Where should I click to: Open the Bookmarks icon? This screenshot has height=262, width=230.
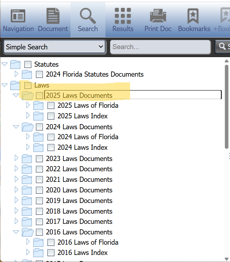click(193, 16)
